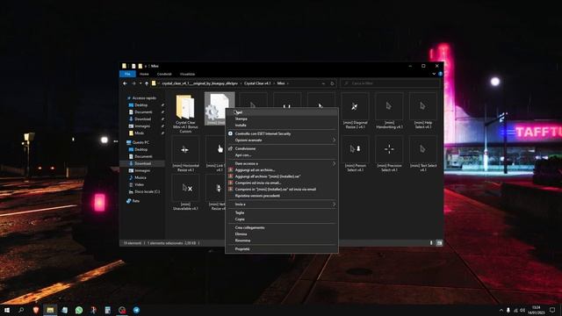Image resolution: width=562 pixels, height=316 pixels.
Task: Choose Stampa from the context menu
Action: (281, 118)
